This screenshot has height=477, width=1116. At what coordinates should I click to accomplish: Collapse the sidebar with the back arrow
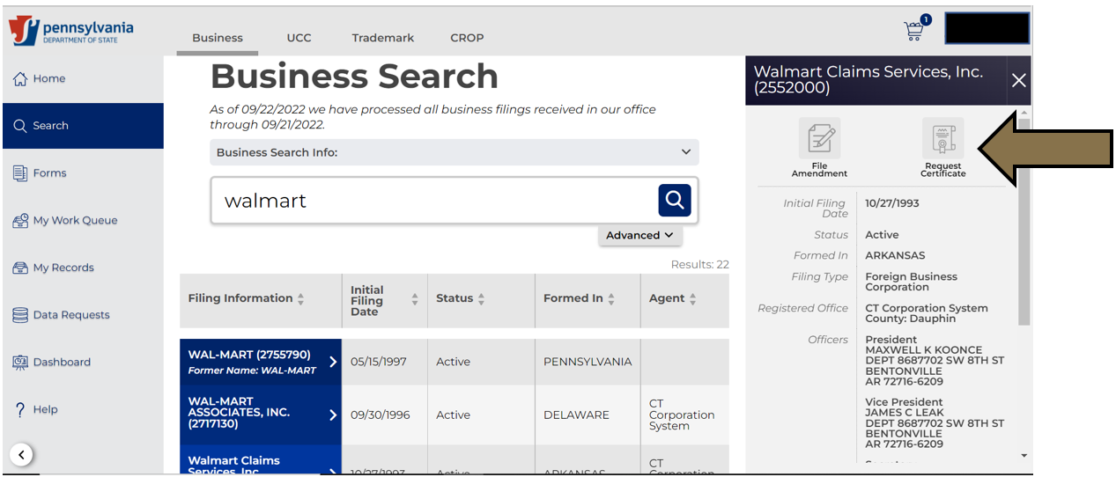[x=22, y=454]
